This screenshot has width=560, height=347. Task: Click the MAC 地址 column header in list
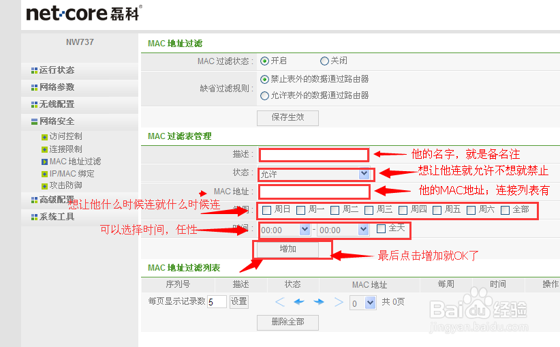click(370, 285)
